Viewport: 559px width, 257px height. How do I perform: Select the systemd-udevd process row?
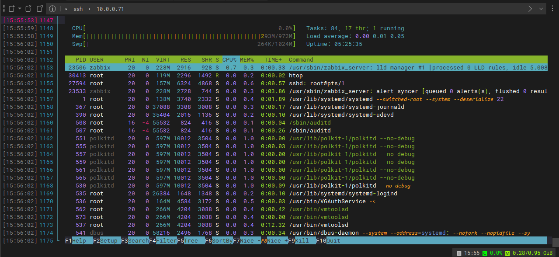306,115
